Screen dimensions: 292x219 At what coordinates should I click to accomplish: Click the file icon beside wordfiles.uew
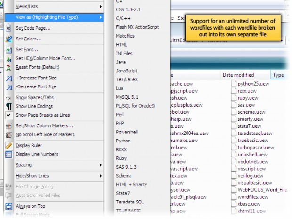pyautogui.click(x=234, y=196)
